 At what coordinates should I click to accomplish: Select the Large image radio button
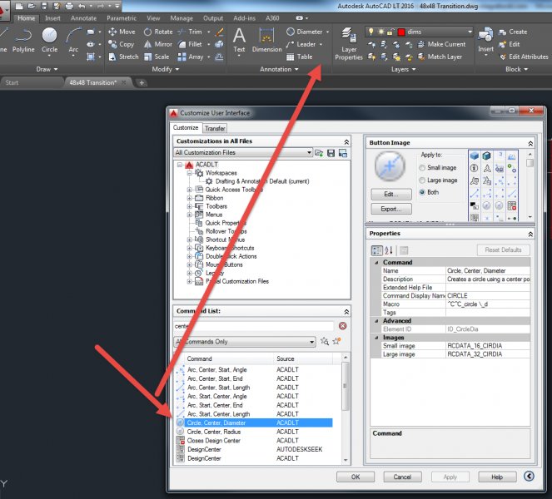pos(421,179)
